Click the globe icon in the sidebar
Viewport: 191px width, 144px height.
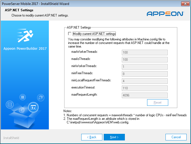tap(41, 98)
